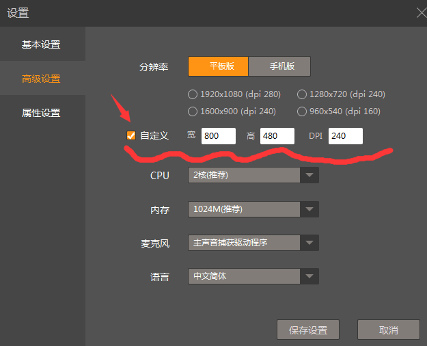Choose the 平板版 resolution mode

[218, 66]
